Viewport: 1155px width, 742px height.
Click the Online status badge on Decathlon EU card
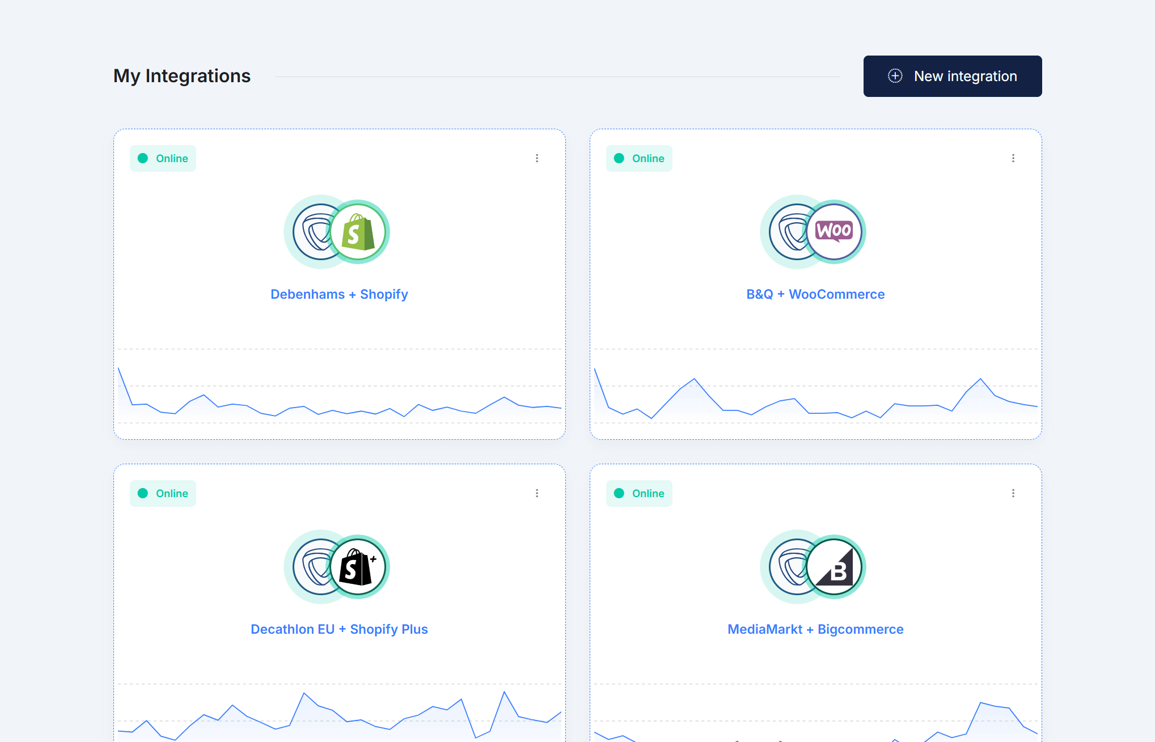click(163, 493)
